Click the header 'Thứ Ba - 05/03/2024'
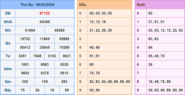185x95 pixels. tap(38, 5)
